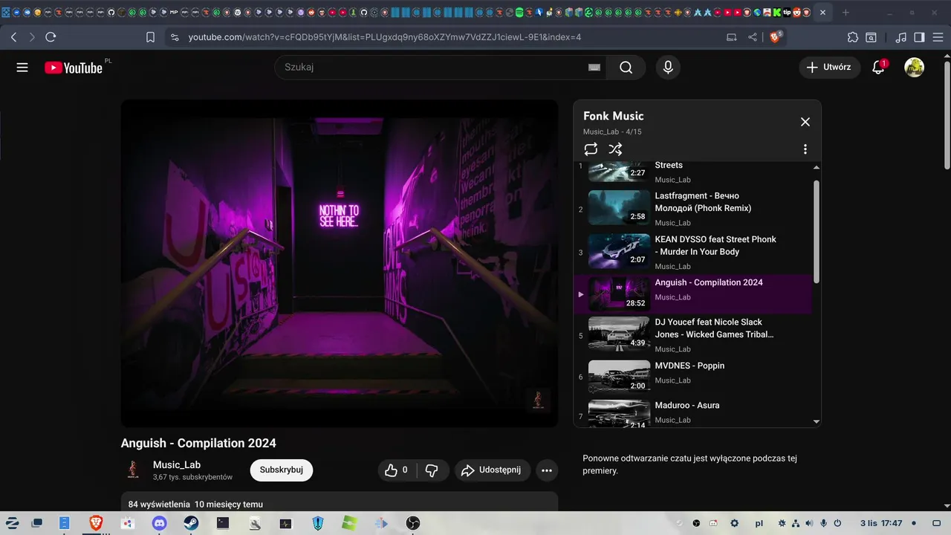Open the clock showing 3 lis 17:47
Screen dimensions: 951x535
click(x=881, y=523)
